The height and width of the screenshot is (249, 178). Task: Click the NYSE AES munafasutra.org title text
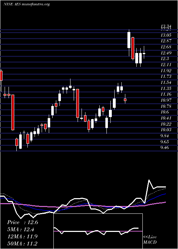[x=27, y=4]
